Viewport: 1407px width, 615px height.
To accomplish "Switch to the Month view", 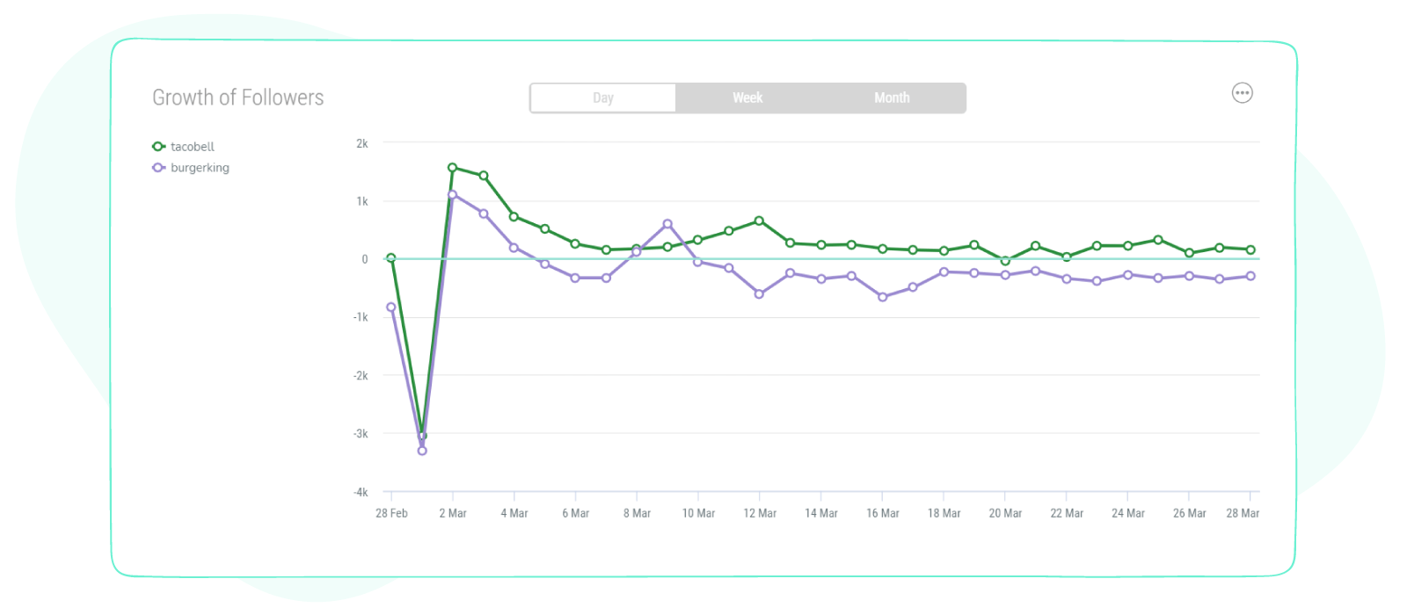I will point(892,98).
